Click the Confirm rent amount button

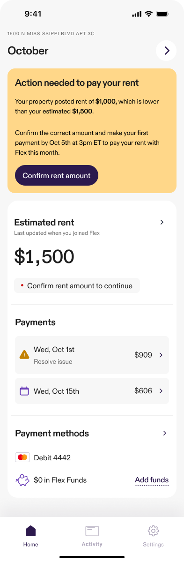click(57, 175)
